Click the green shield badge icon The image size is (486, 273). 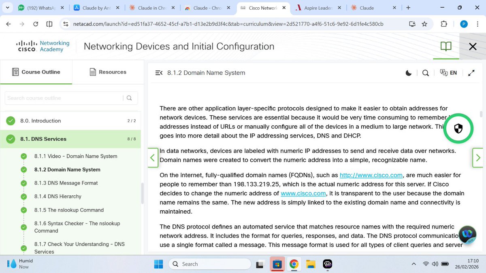coord(458,129)
